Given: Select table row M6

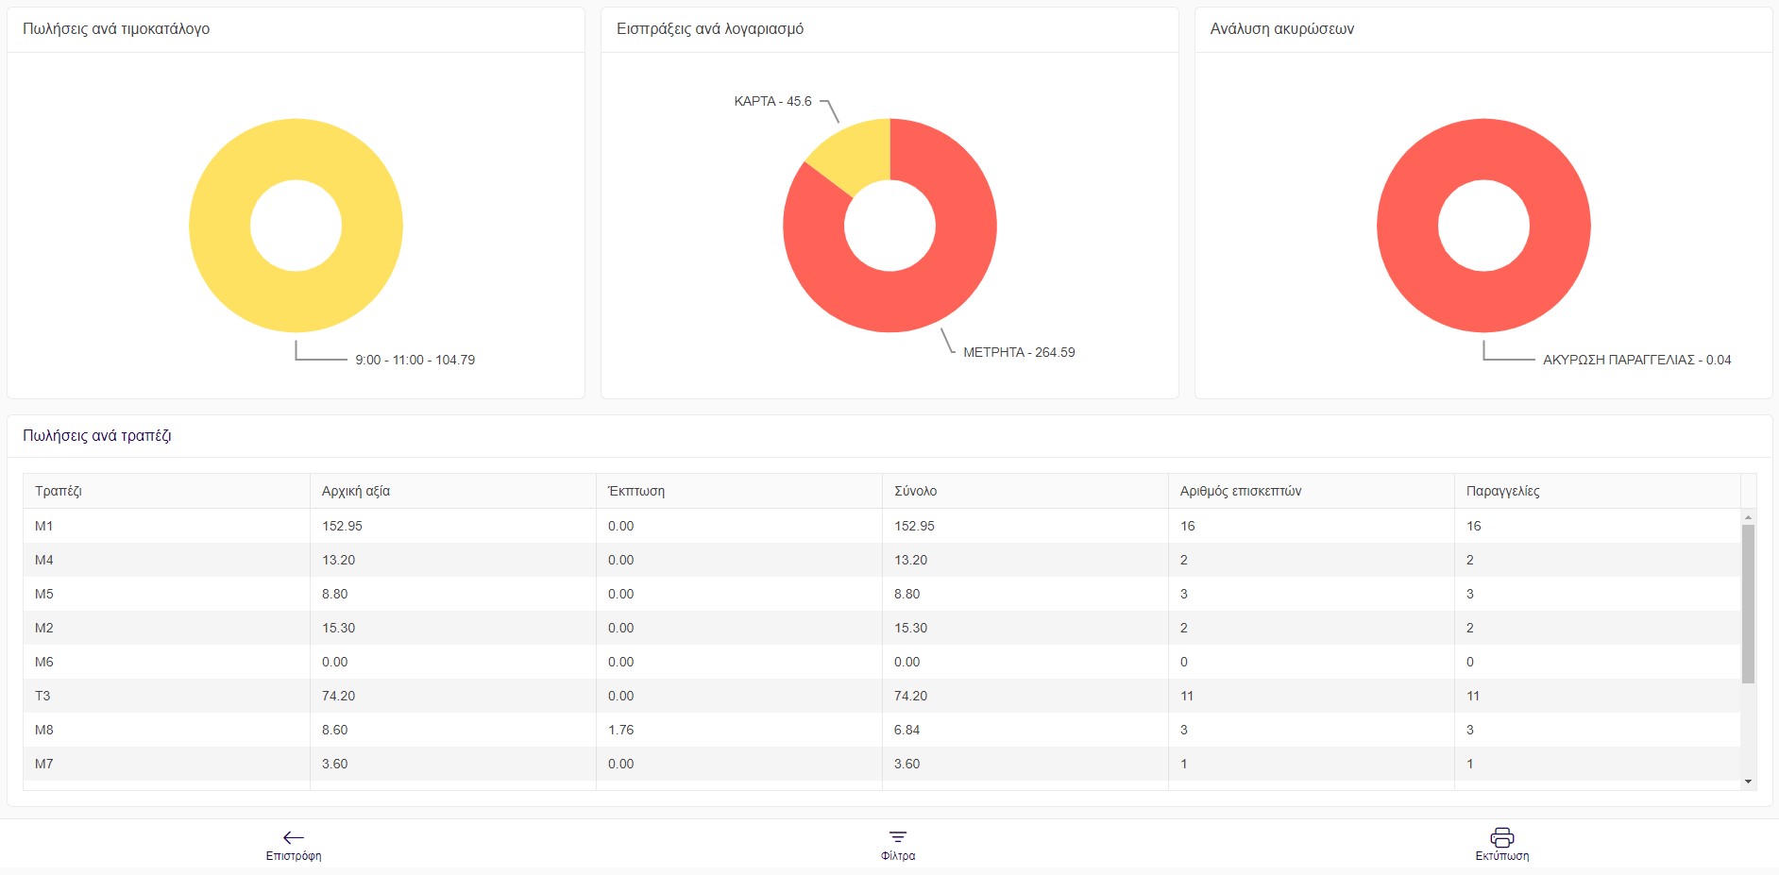Looking at the screenshot, I should tap(882, 662).
